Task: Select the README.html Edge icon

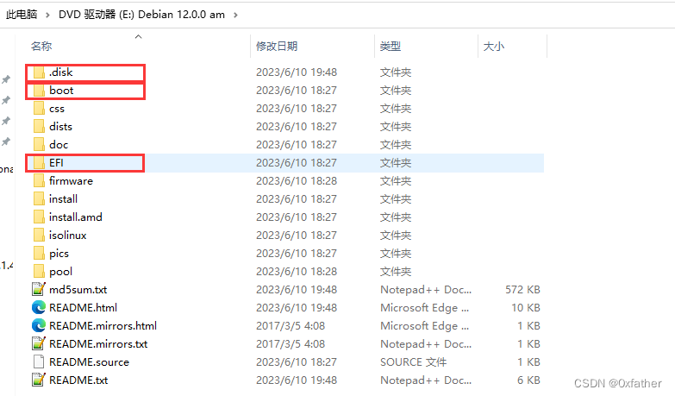Action: click(39, 307)
